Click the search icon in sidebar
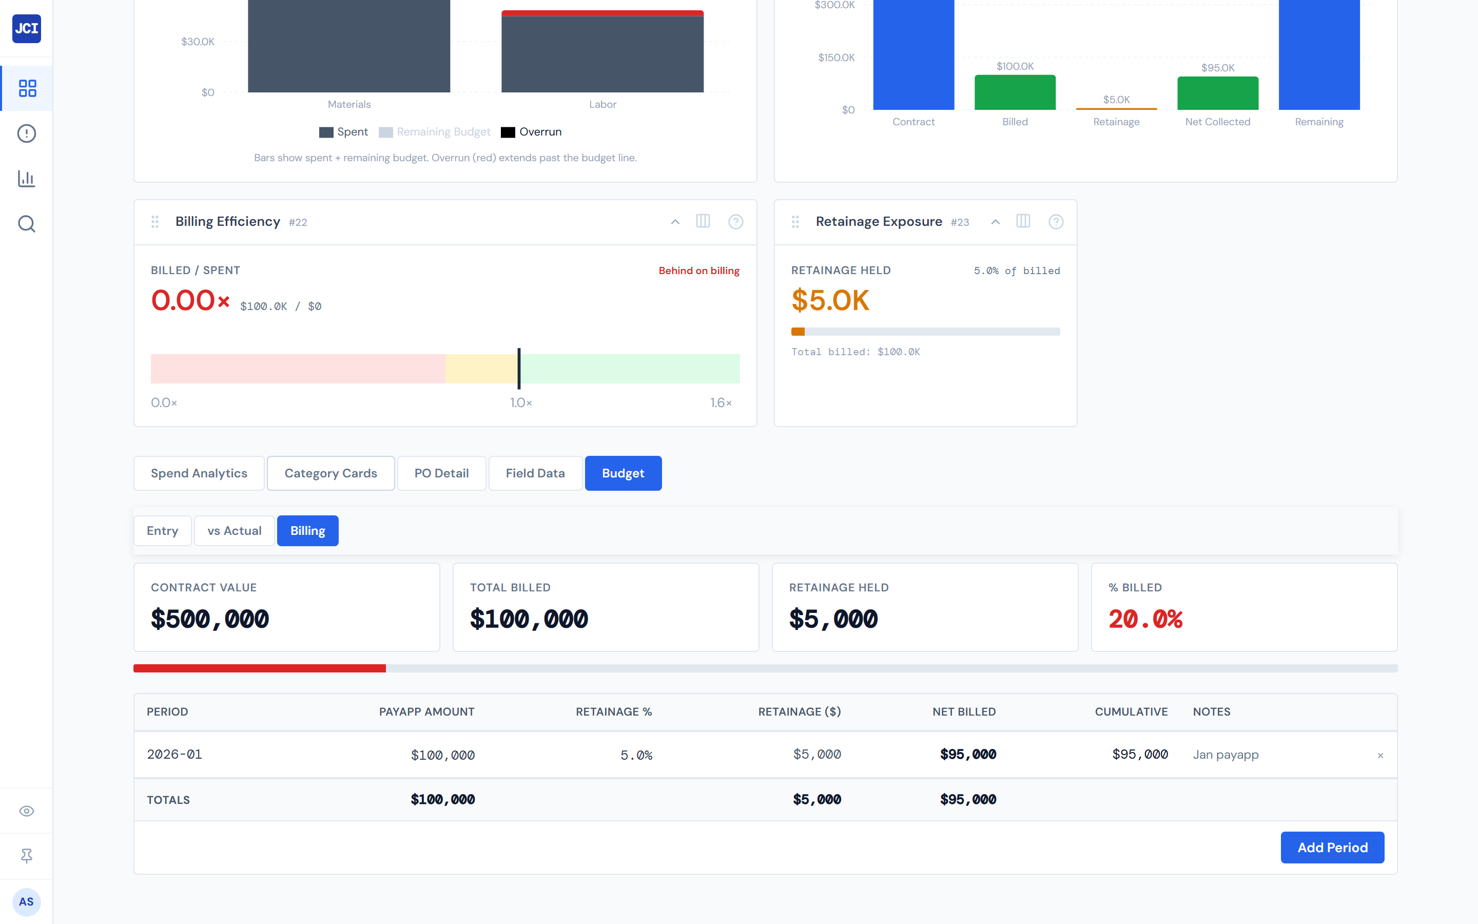Viewport: 1478px width, 924px height. (26, 224)
